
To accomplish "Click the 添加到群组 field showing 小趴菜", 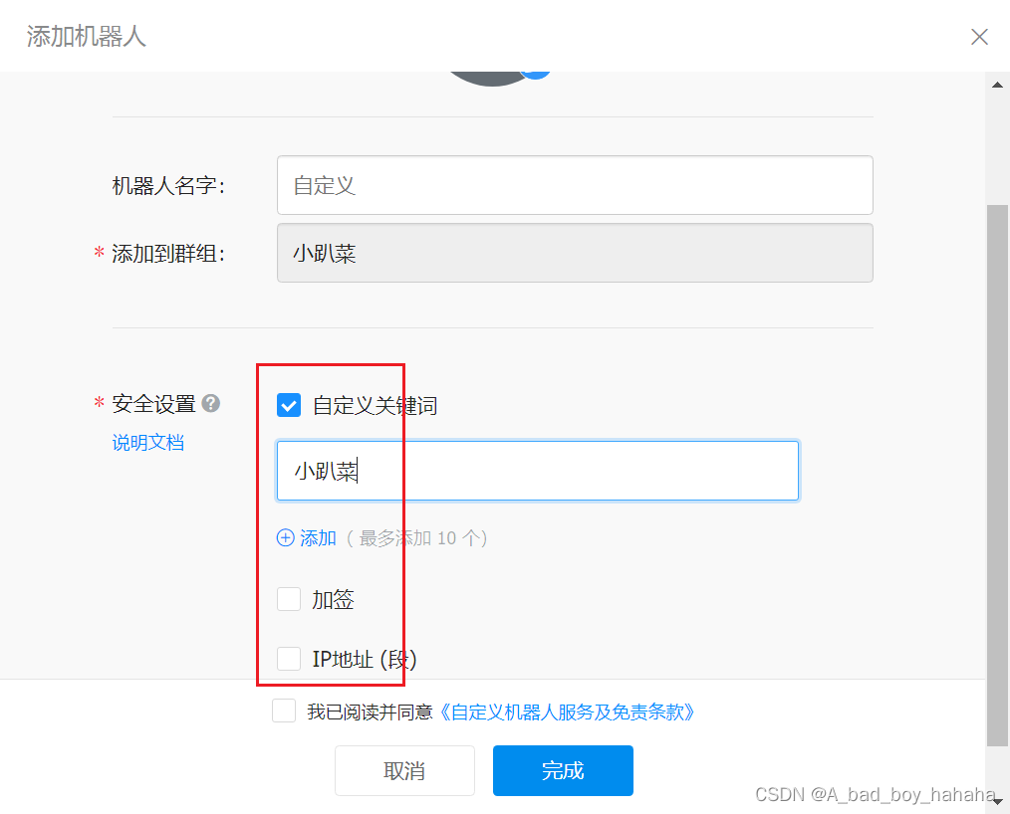I will click(575, 253).
